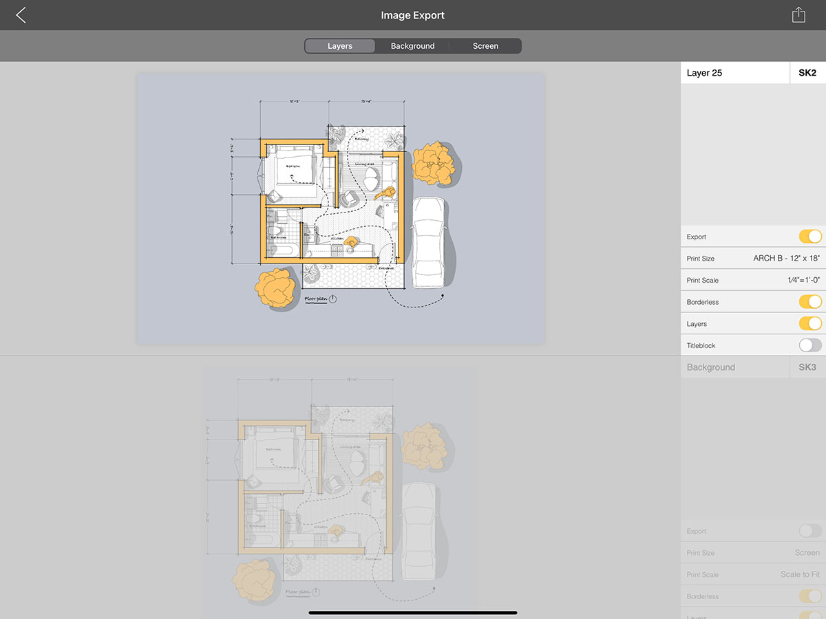The width and height of the screenshot is (826, 619).
Task: Tap the SK2 button beside Layer 25
Action: (807, 73)
